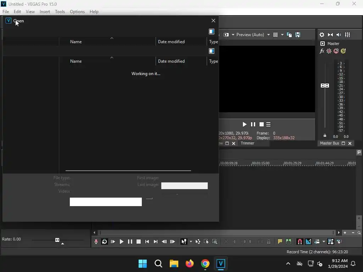
Task: Sort by lower Name column header
Action: tap(76, 61)
